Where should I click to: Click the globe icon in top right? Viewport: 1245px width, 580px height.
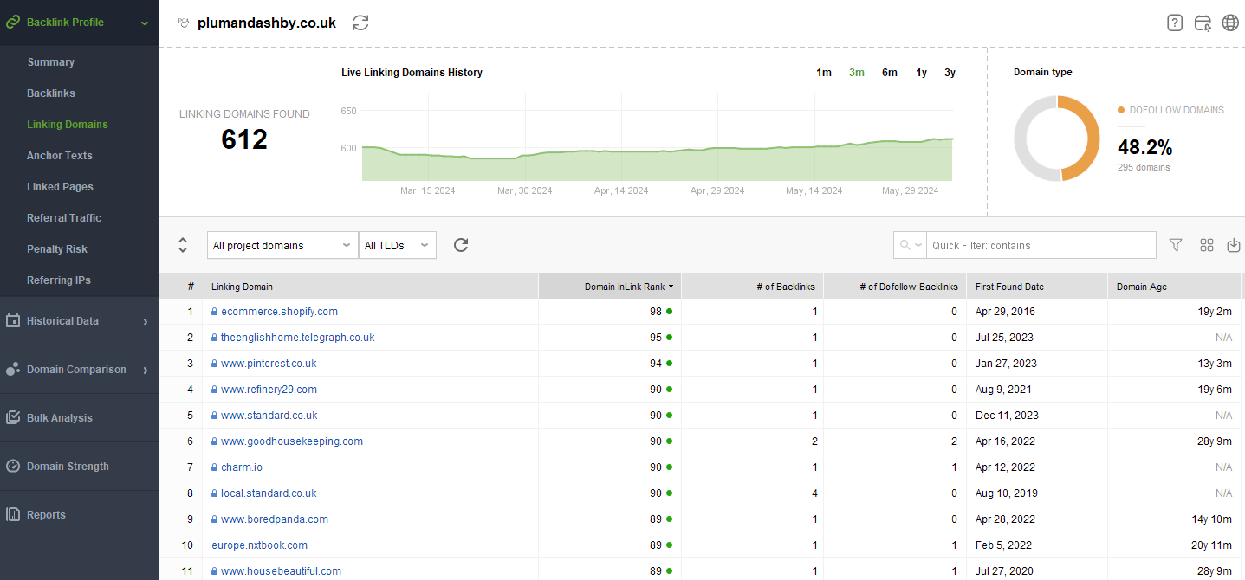(x=1230, y=23)
